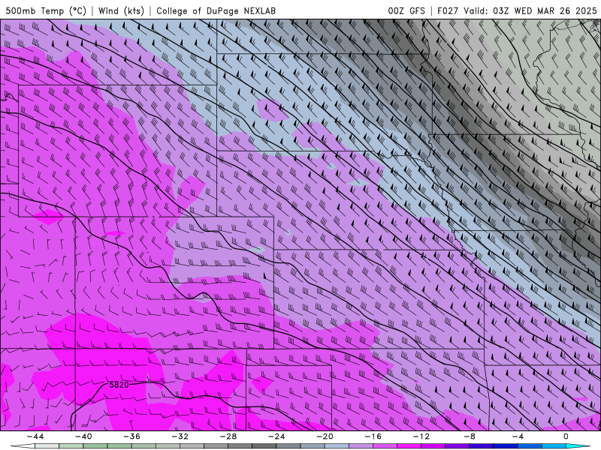The image size is (601, 450).
Task: Click the -24 color scale label
Action: coord(276,436)
